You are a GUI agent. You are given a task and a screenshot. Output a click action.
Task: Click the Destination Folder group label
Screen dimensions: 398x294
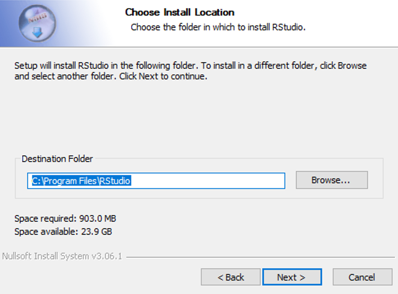[x=57, y=159]
